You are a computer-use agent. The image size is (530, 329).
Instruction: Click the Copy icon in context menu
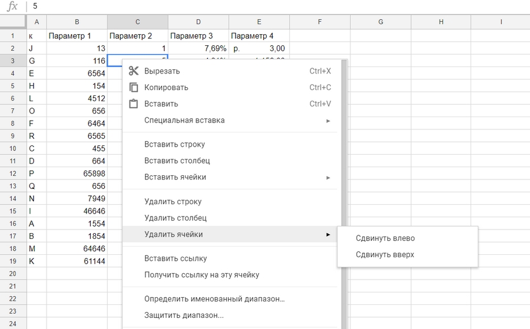click(134, 88)
